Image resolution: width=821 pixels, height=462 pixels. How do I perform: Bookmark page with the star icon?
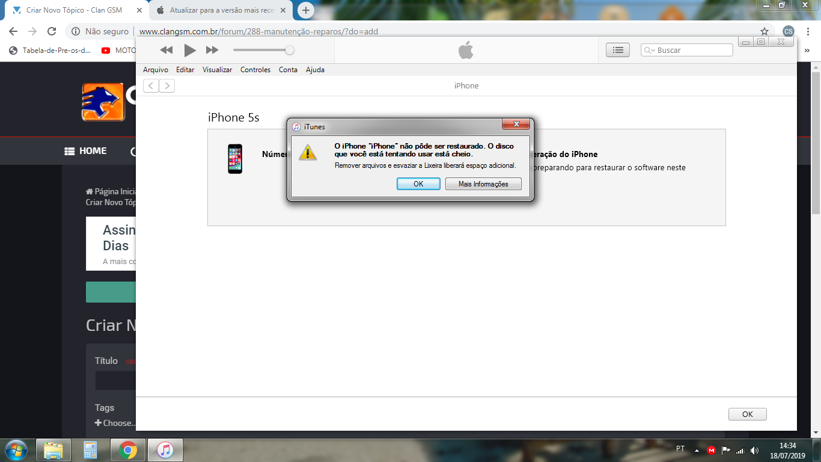(764, 31)
